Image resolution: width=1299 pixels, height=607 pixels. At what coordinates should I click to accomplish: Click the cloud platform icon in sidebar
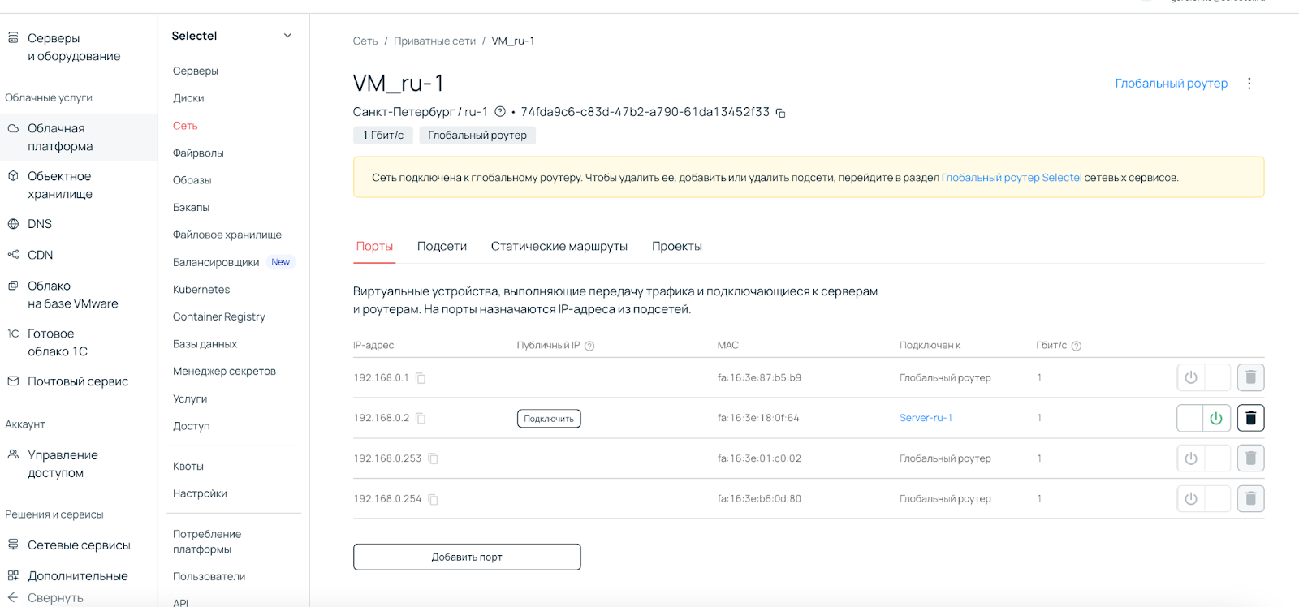point(13,128)
